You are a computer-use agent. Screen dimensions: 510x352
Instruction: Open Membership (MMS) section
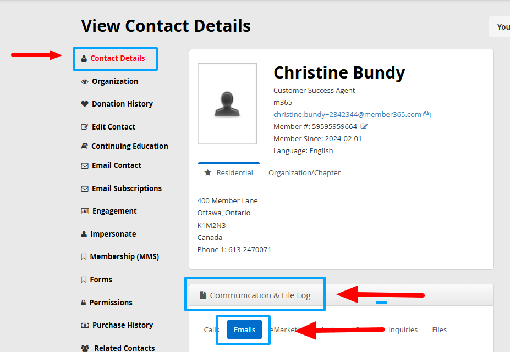point(124,256)
